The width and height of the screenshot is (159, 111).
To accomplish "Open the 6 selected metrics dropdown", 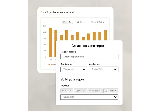I will [90, 97].
